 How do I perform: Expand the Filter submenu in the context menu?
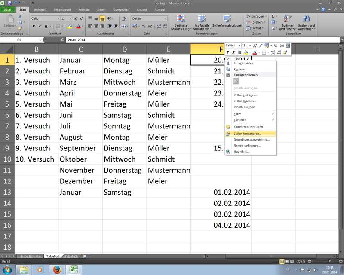click(x=250, y=114)
